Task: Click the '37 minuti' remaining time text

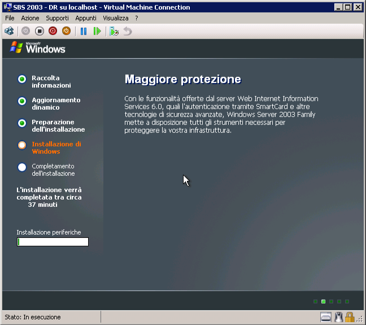Action: (43, 205)
